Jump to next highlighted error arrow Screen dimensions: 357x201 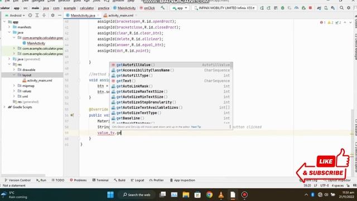350,22
